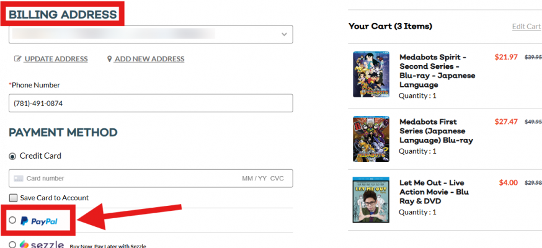Check Save Card to Account

click(13, 198)
